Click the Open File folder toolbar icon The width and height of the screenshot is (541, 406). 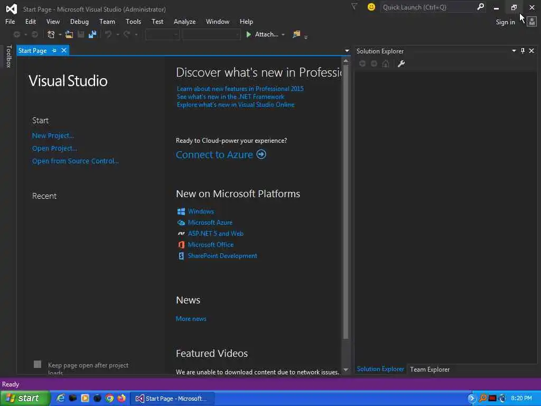click(69, 34)
